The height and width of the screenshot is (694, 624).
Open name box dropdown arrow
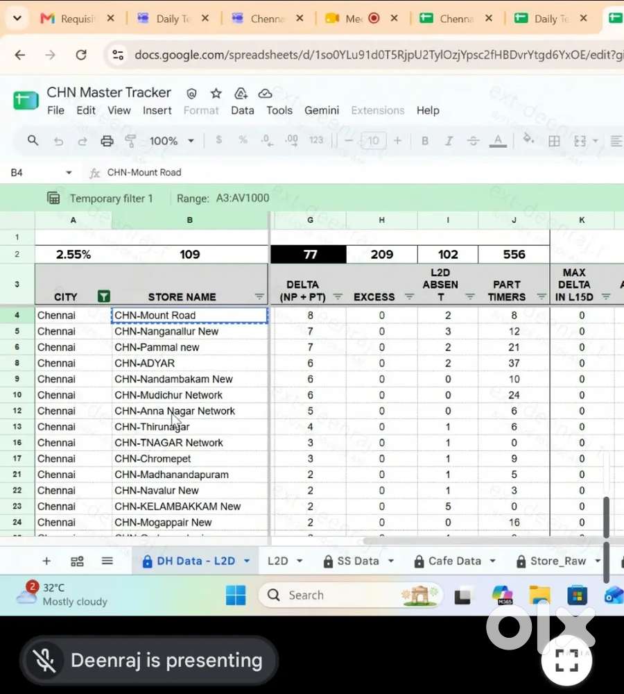(69, 173)
